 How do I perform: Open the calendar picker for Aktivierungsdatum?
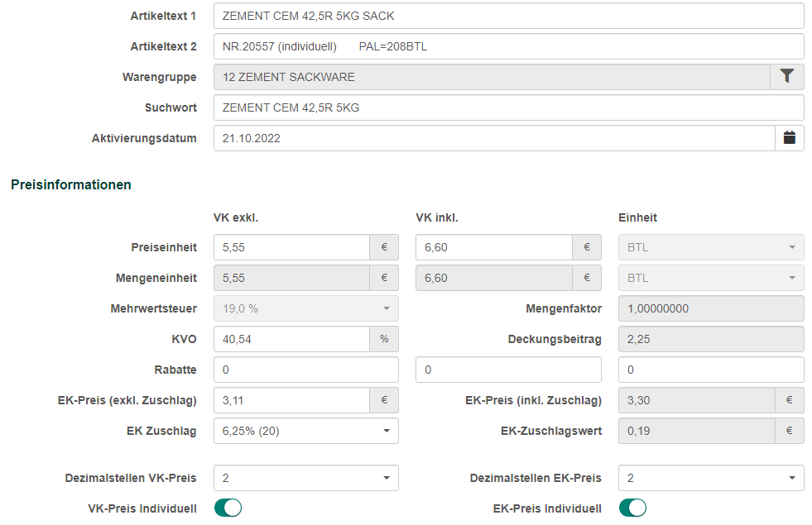click(789, 138)
